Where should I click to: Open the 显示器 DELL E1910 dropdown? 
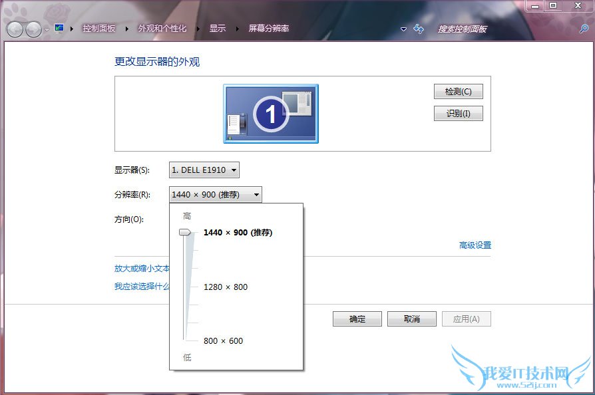click(x=204, y=170)
